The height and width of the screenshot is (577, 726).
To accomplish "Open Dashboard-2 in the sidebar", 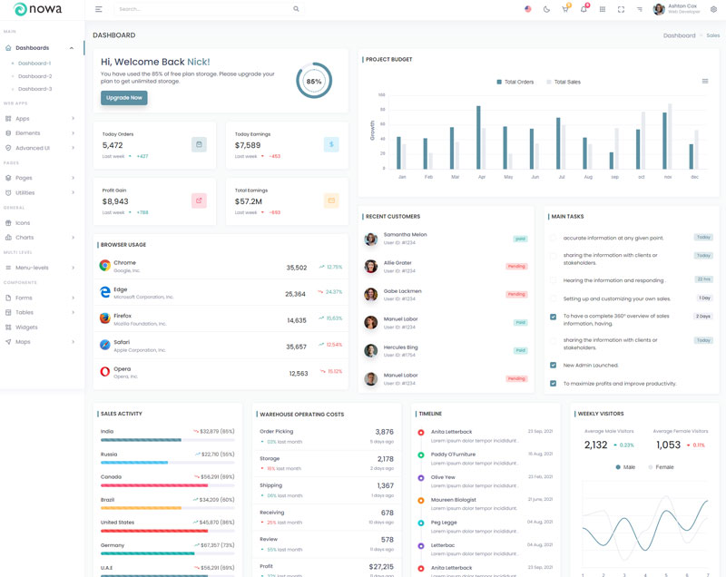I will (34, 76).
